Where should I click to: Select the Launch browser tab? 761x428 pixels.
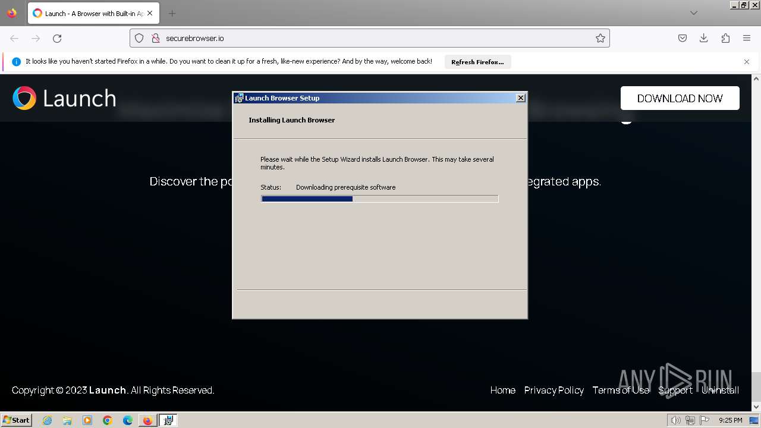[x=93, y=13]
